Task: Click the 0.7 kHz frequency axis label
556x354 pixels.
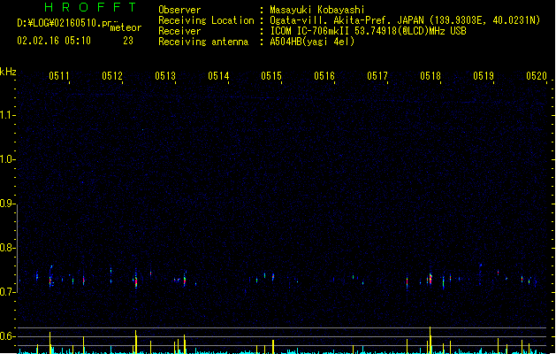Action: tap(7, 292)
